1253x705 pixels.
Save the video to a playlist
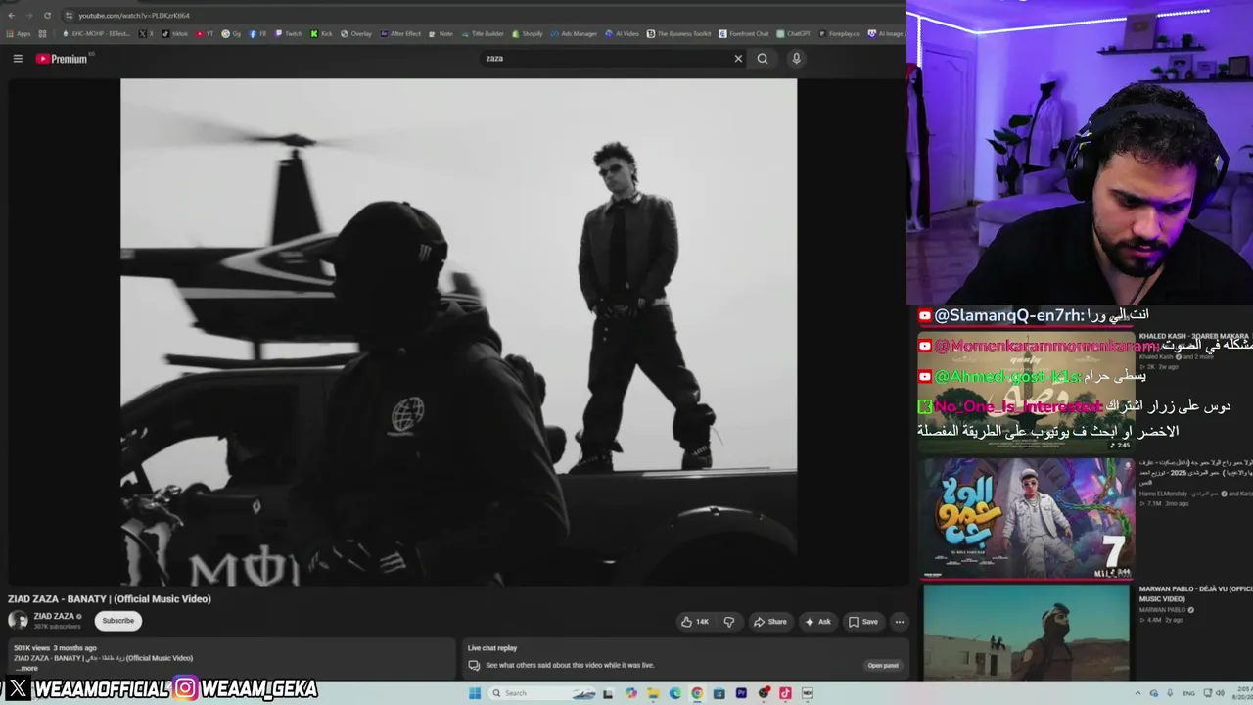tap(862, 622)
